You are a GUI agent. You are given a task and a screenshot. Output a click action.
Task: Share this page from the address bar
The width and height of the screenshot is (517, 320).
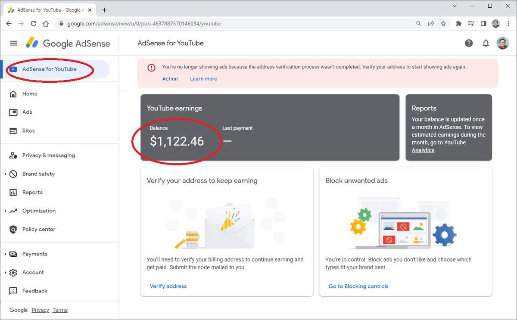[431, 24]
